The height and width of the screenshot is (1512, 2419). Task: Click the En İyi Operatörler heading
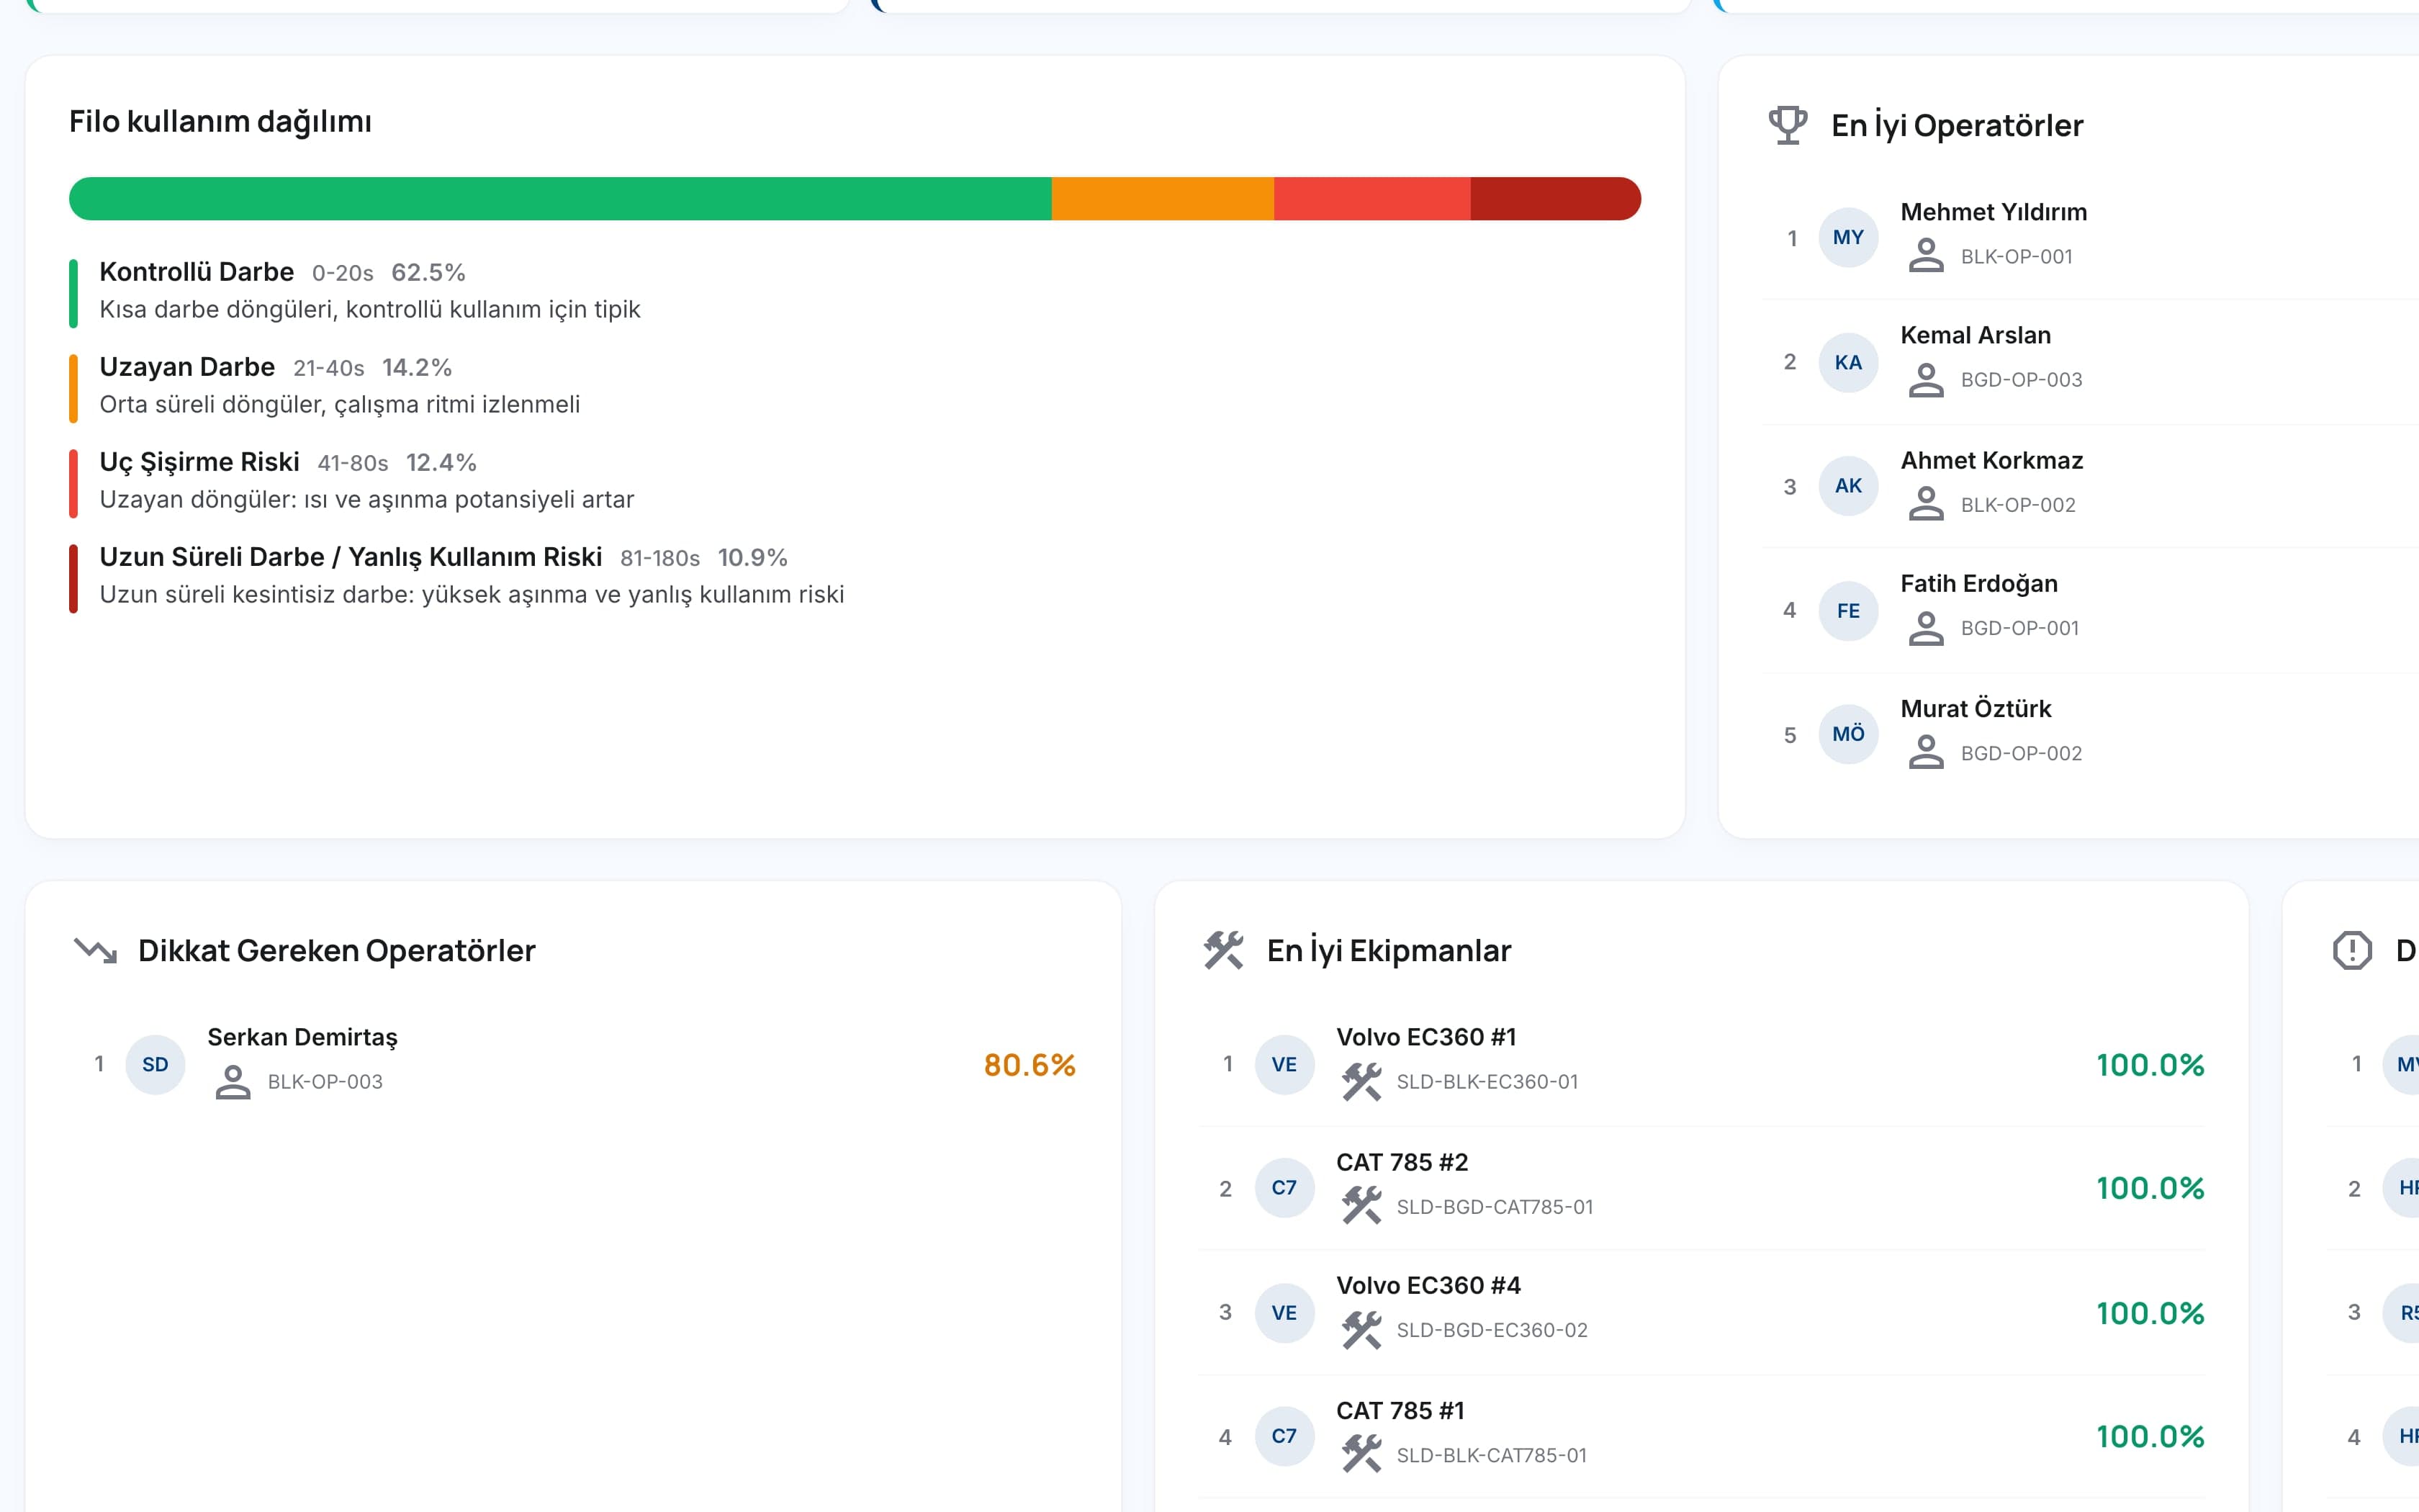coord(1958,125)
